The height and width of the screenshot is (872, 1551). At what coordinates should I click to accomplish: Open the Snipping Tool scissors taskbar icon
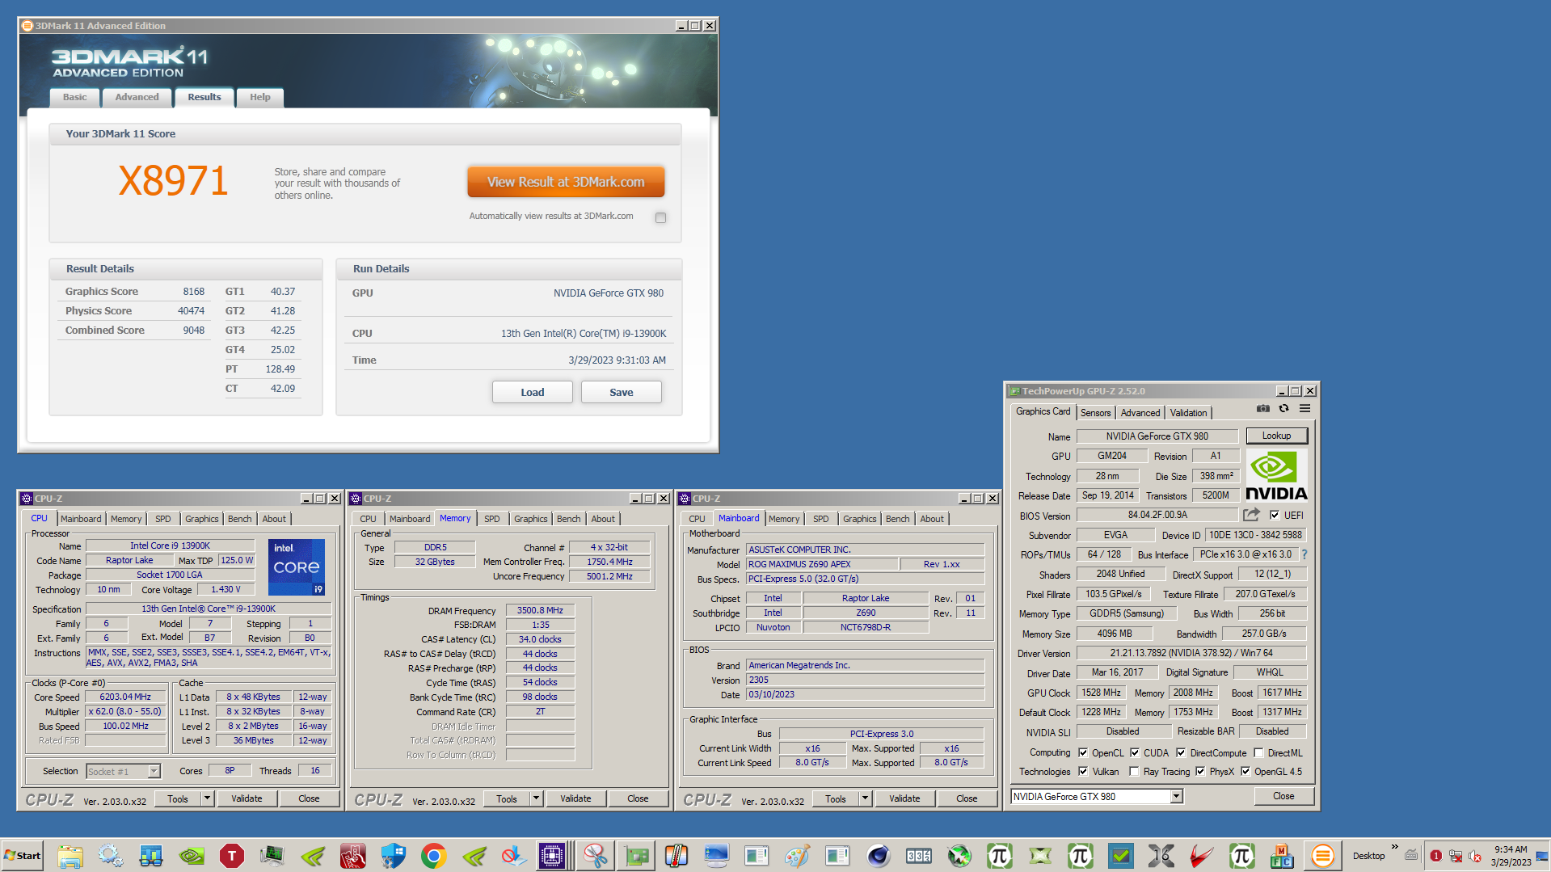coord(596,856)
